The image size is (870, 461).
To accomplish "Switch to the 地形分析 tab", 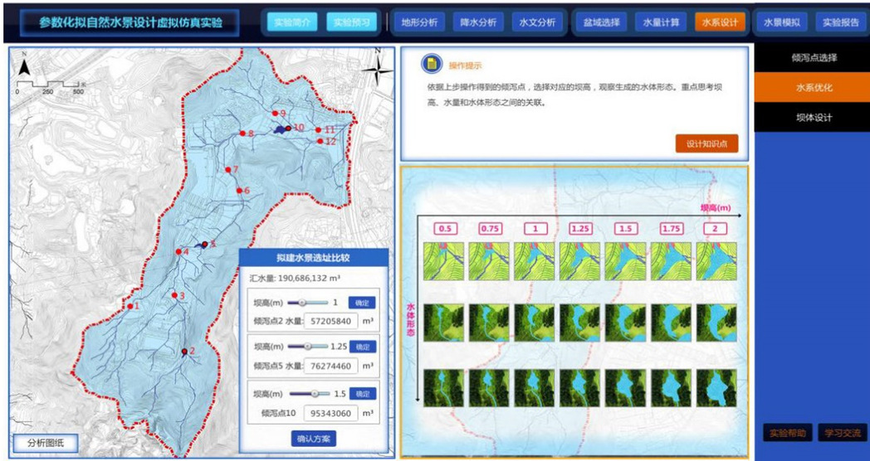I will coord(418,22).
